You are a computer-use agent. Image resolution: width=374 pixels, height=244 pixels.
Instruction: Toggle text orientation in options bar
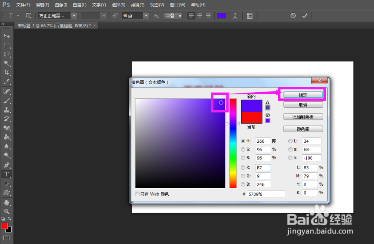[x=28, y=16]
